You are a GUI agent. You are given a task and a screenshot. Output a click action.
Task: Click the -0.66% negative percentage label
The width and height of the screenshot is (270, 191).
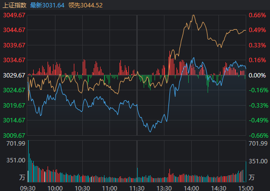[259, 135]
